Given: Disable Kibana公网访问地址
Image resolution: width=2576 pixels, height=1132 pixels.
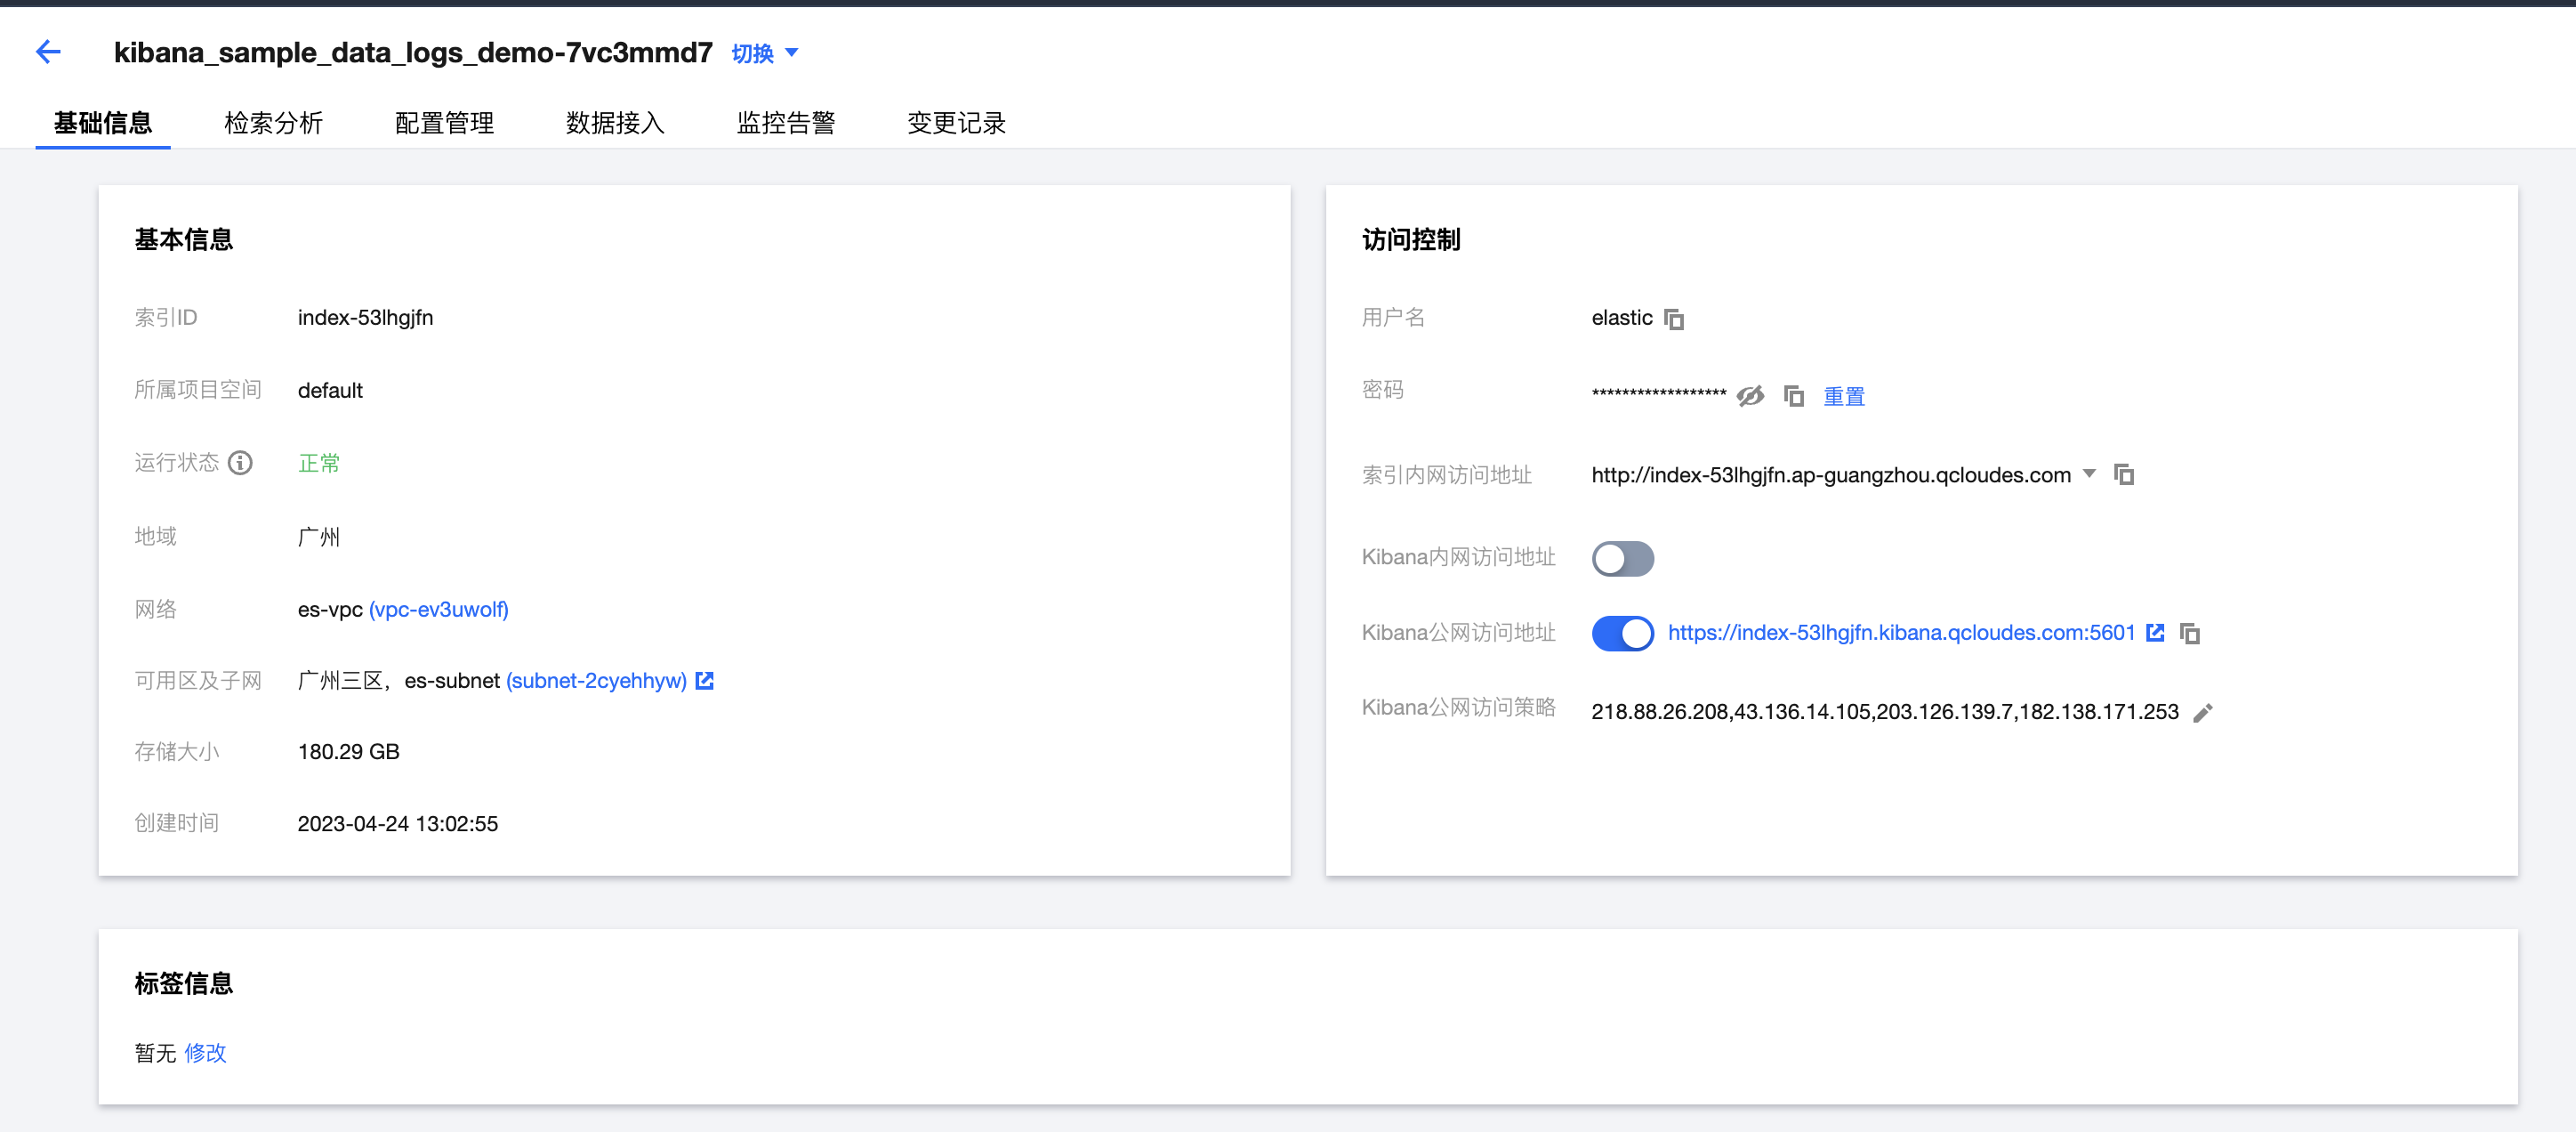Looking at the screenshot, I should coord(1622,633).
